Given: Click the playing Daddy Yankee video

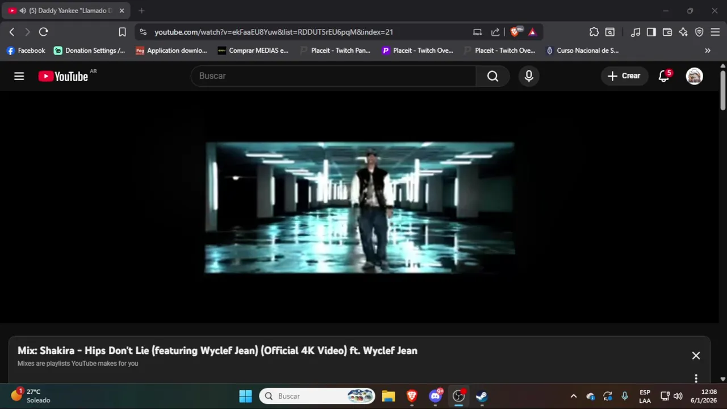Looking at the screenshot, I should point(360,207).
